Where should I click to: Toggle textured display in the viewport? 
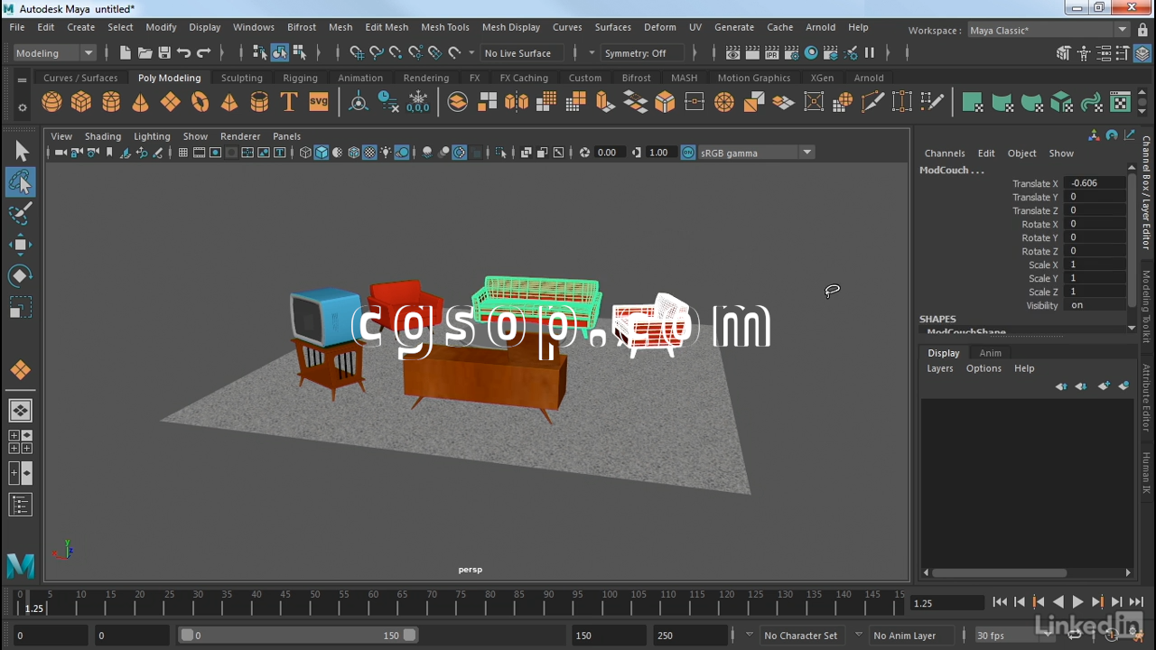tap(369, 153)
